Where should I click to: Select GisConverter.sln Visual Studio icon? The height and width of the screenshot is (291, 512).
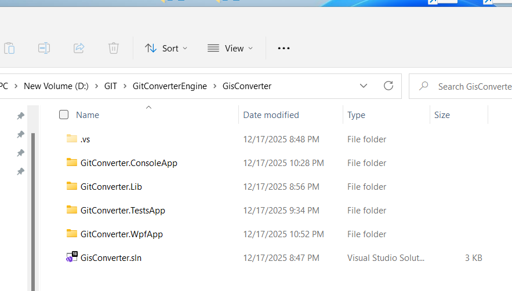pos(72,257)
